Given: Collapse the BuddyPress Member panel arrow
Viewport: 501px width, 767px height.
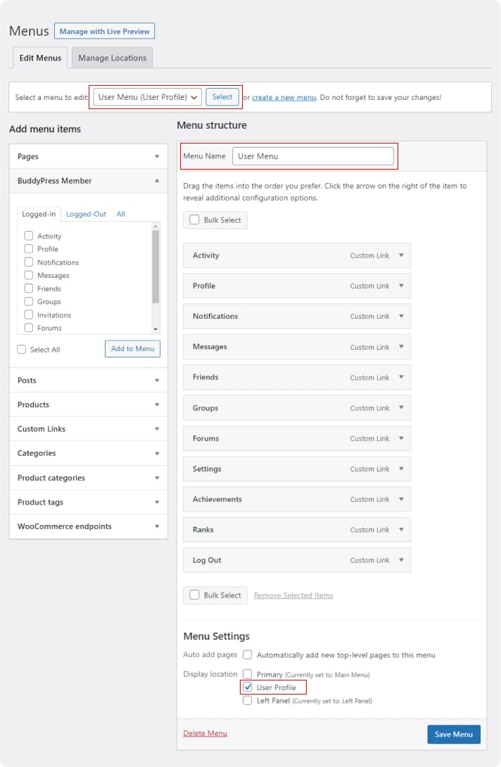Looking at the screenshot, I should [157, 181].
